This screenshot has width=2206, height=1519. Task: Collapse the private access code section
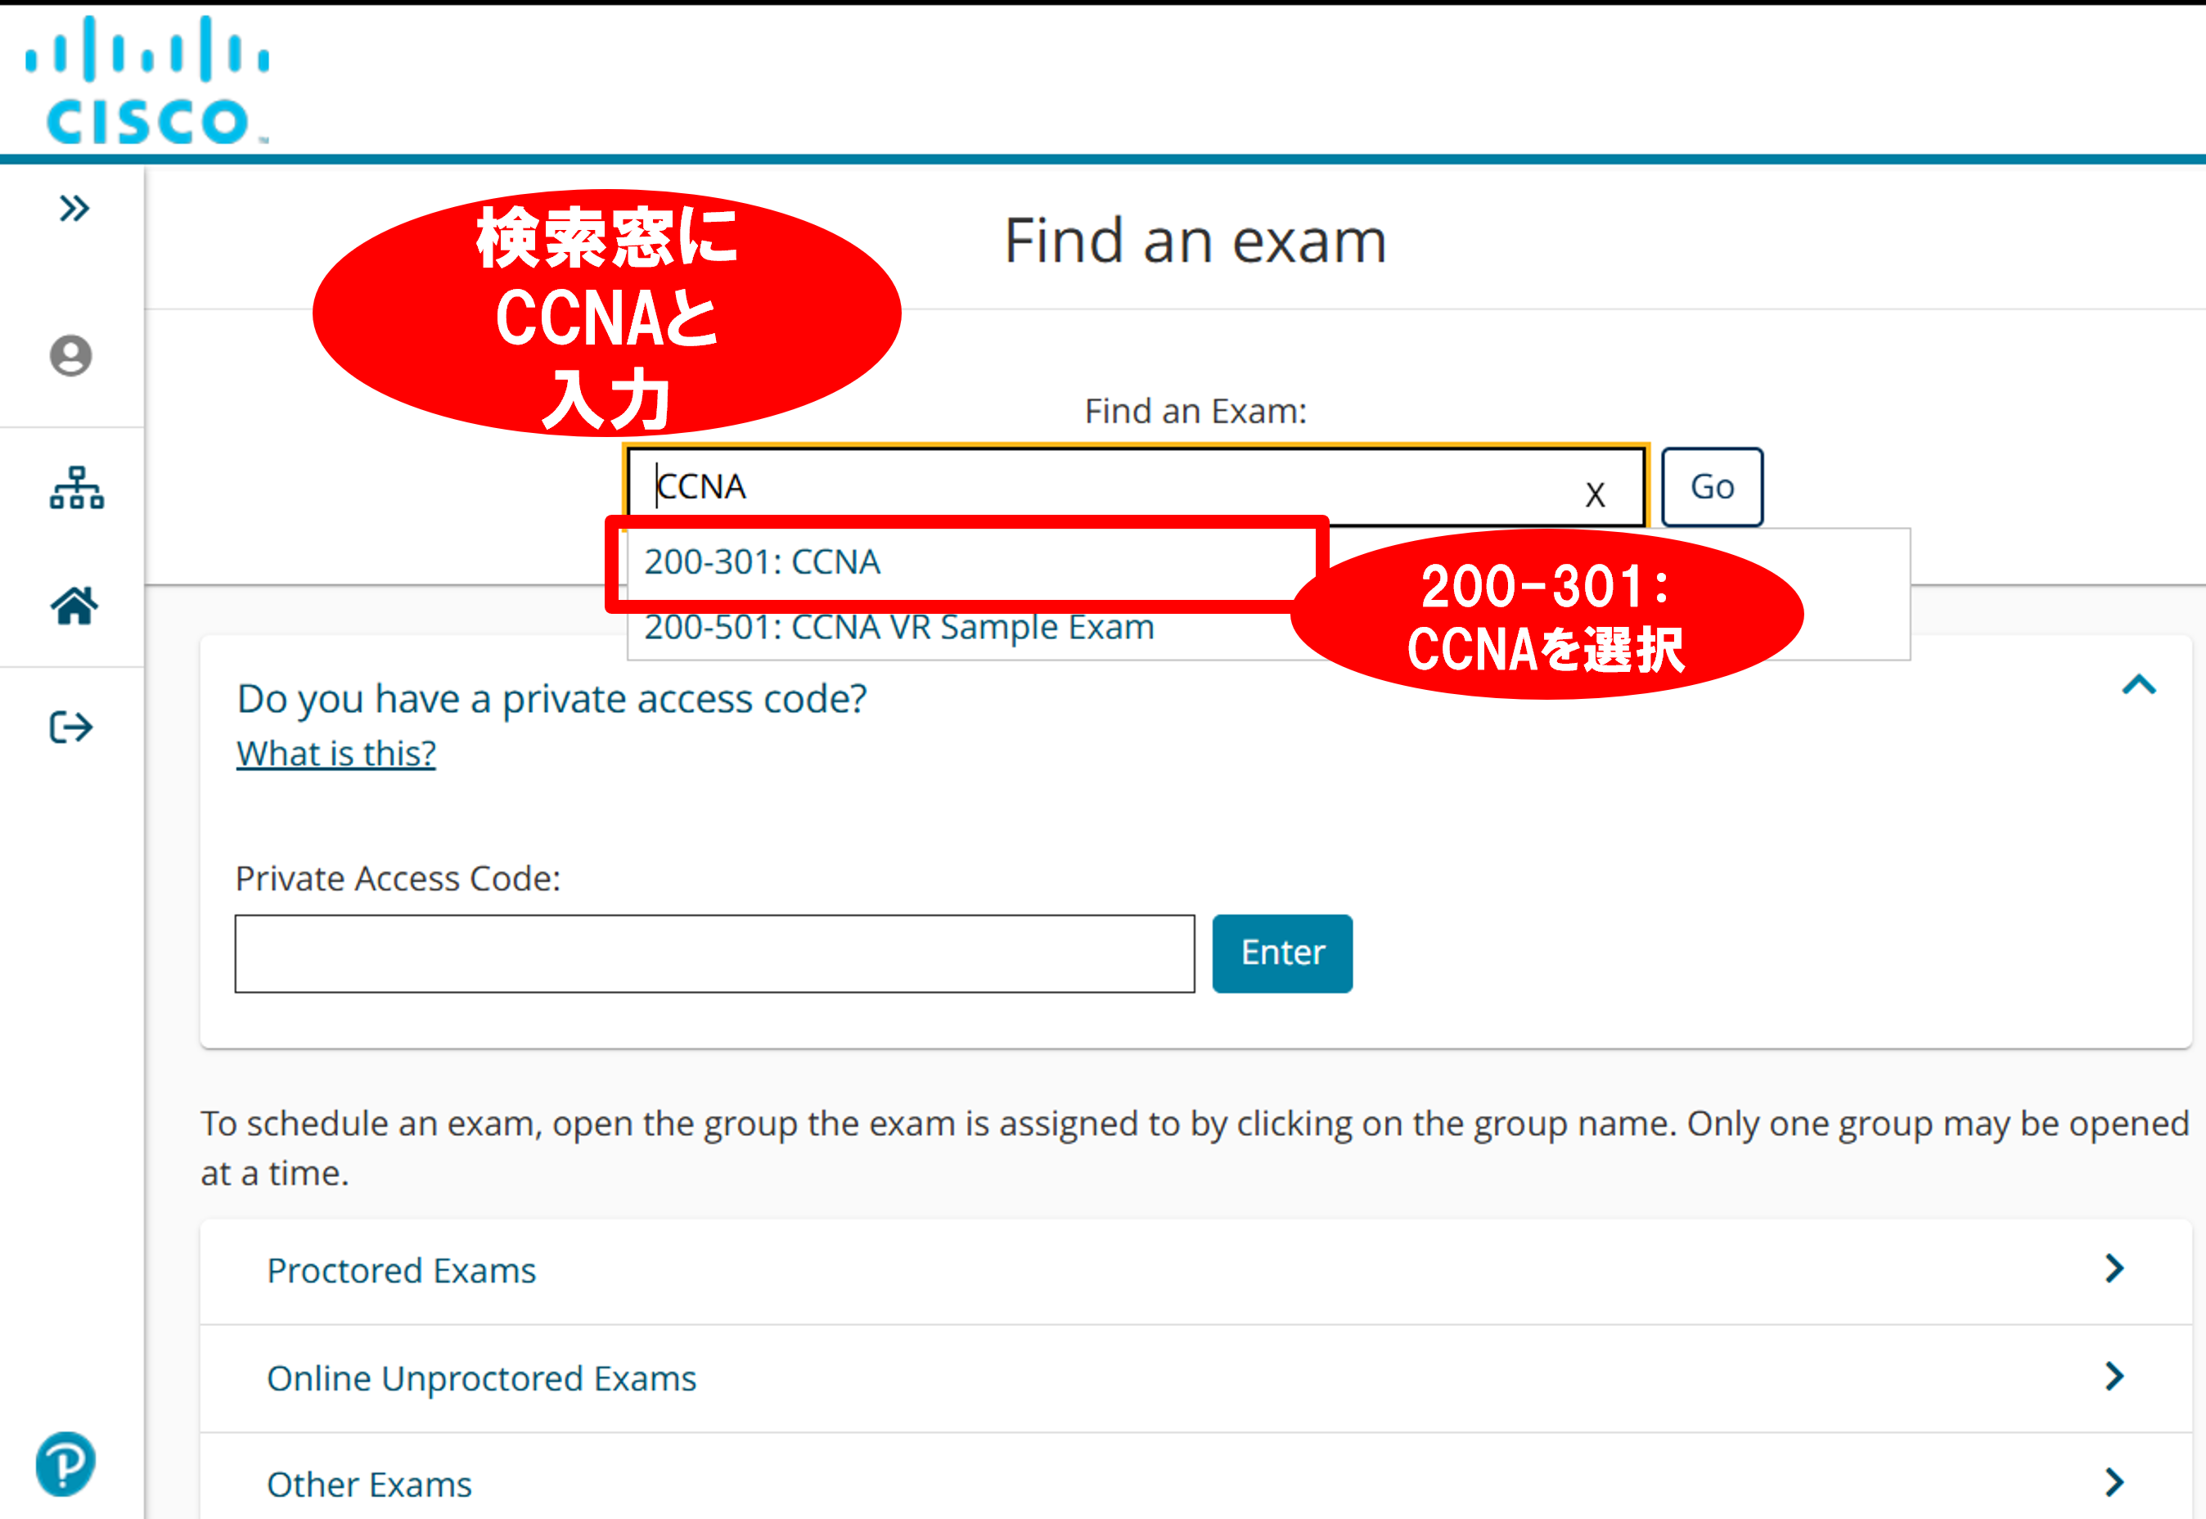[2138, 684]
